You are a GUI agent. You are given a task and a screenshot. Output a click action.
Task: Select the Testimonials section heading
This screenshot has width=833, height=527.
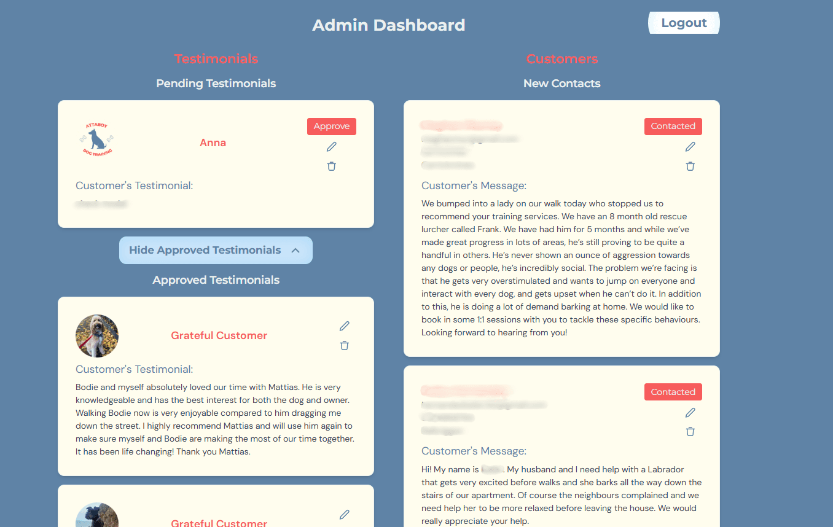(216, 59)
